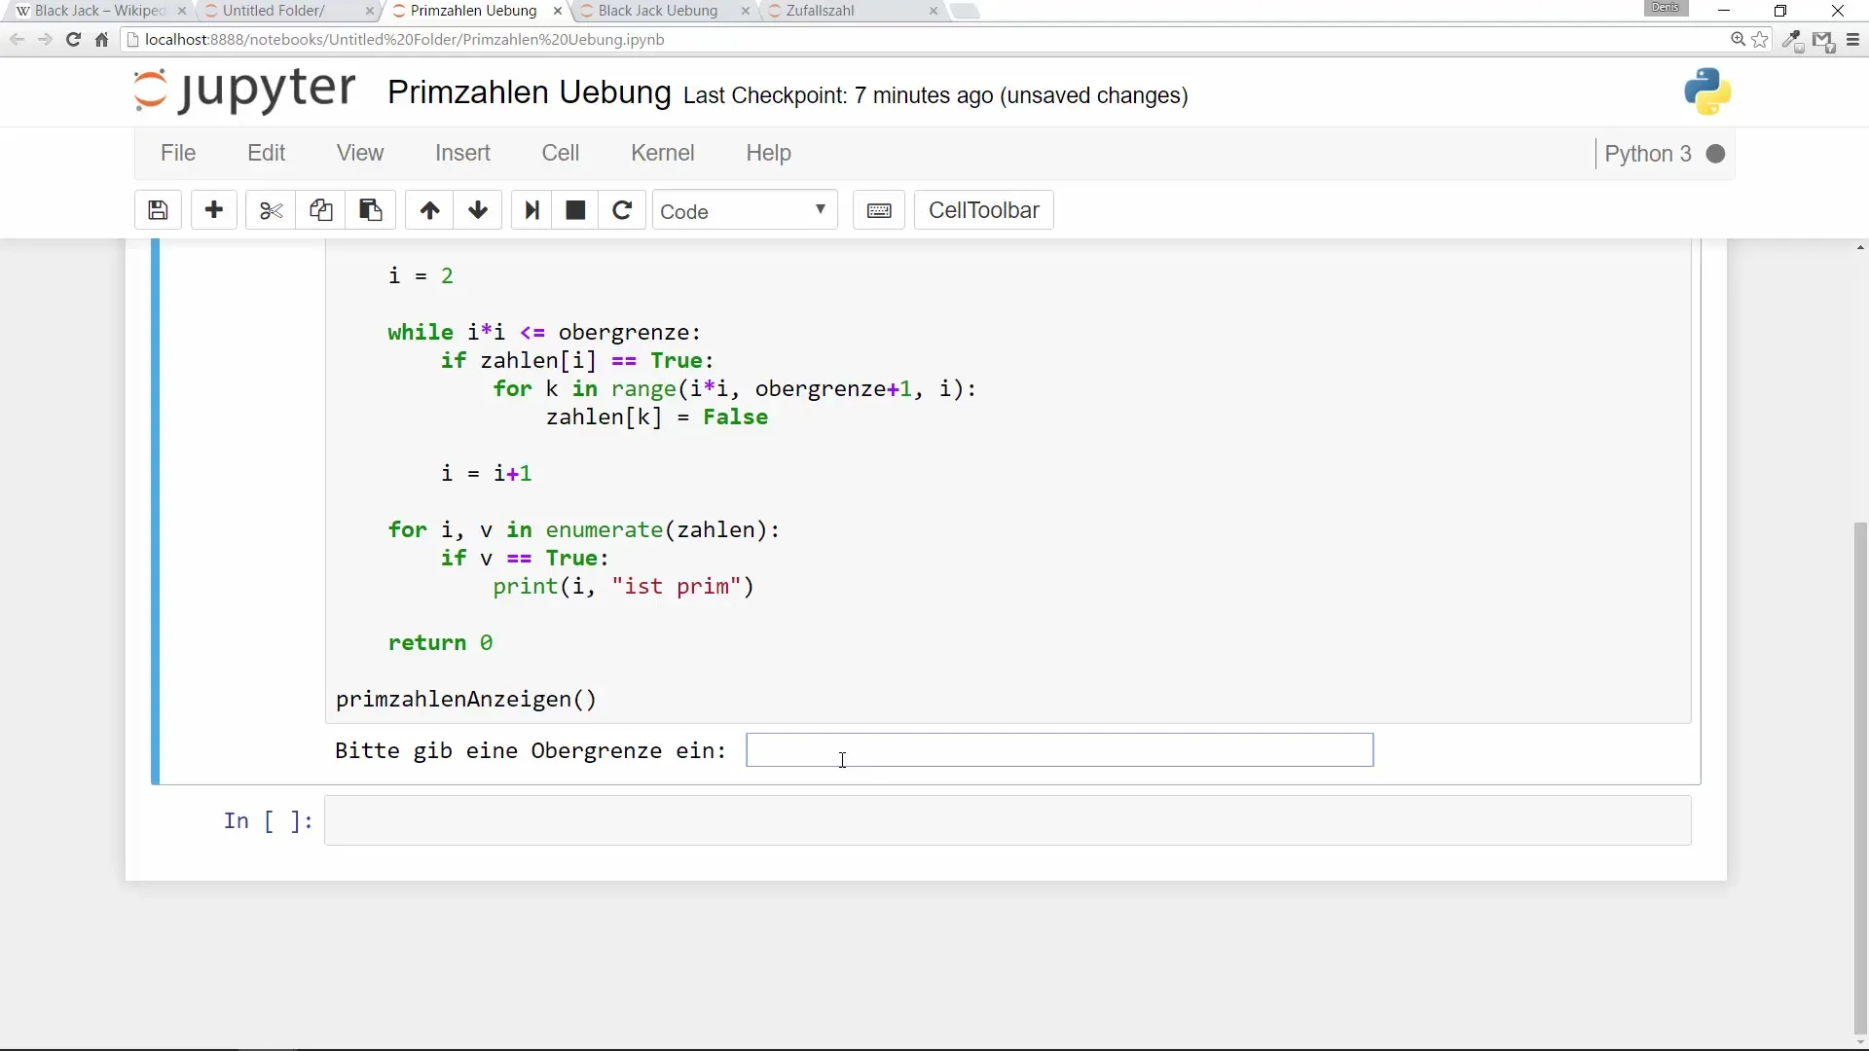Click the CellToolbar button
1869x1051 pixels.
(x=983, y=210)
